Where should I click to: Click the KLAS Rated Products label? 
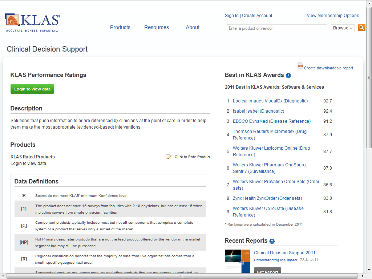(x=33, y=157)
